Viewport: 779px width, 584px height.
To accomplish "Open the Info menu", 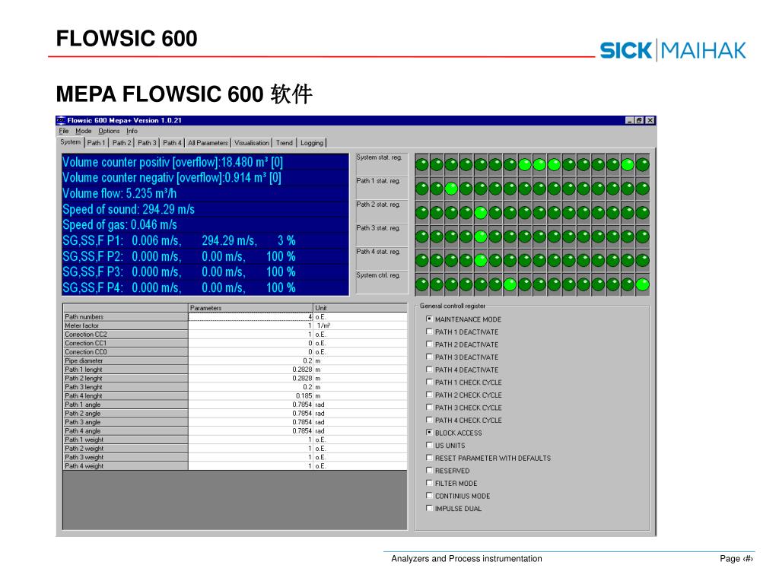I will point(132,131).
